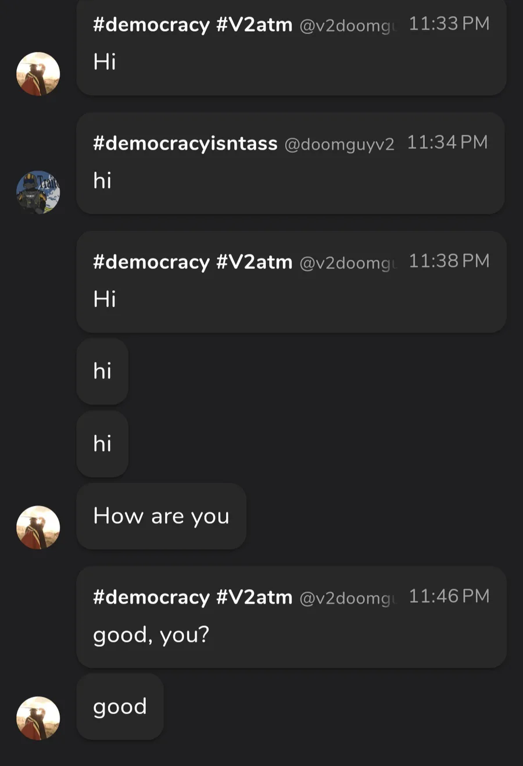523x766 pixels.
Task: Tap the good, you? message text
Action: click(151, 635)
